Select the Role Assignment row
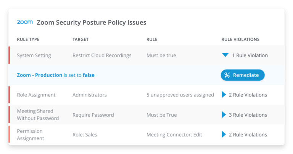The height and width of the screenshot is (154, 293). (146, 95)
